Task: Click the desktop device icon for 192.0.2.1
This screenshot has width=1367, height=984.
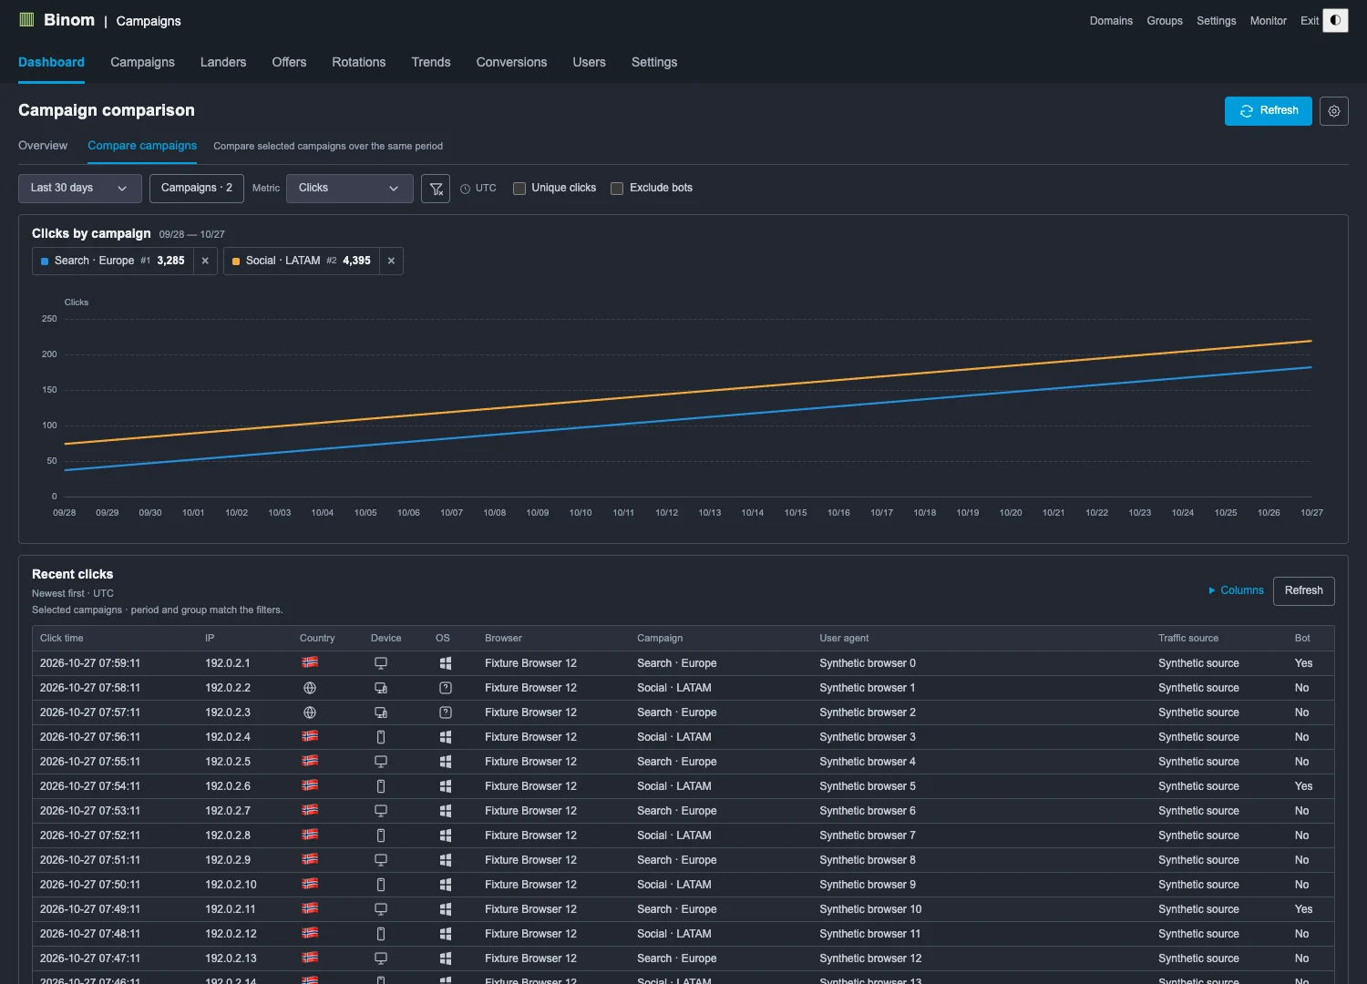Action: pos(381,663)
